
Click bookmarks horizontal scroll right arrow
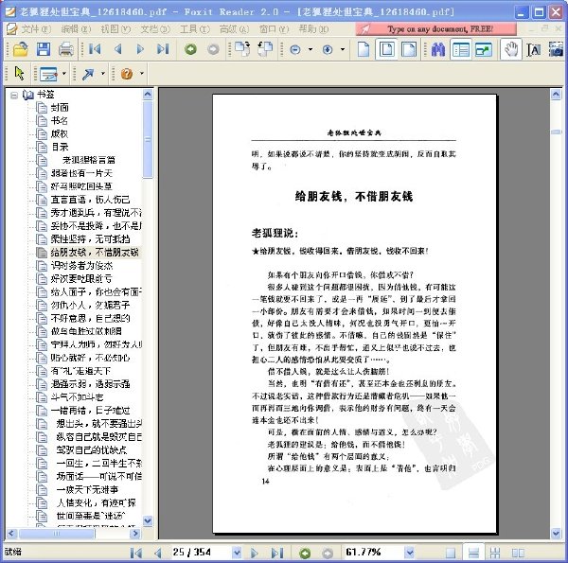coord(135,533)
